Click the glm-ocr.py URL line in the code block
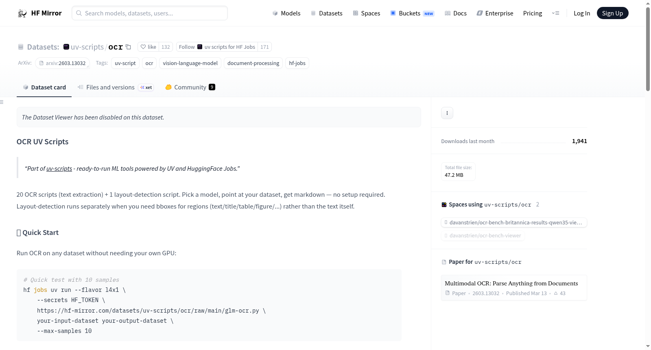 coord(151,311)
